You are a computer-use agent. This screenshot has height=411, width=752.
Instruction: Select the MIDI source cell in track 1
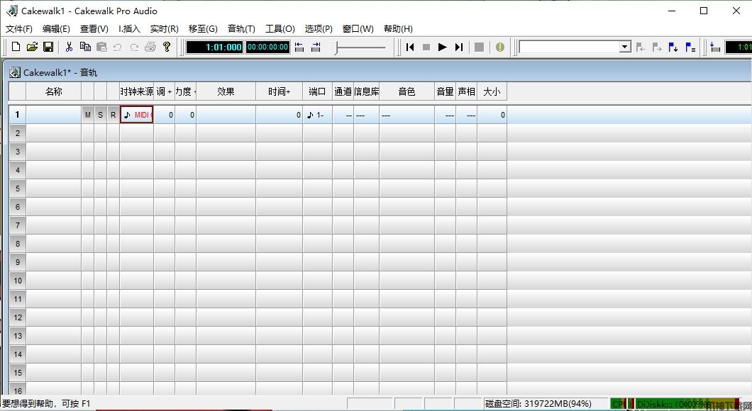[137, 115]
